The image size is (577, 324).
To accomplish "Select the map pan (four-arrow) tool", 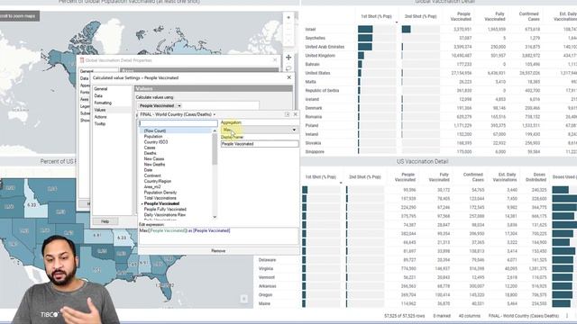I will tap(288, 58).
